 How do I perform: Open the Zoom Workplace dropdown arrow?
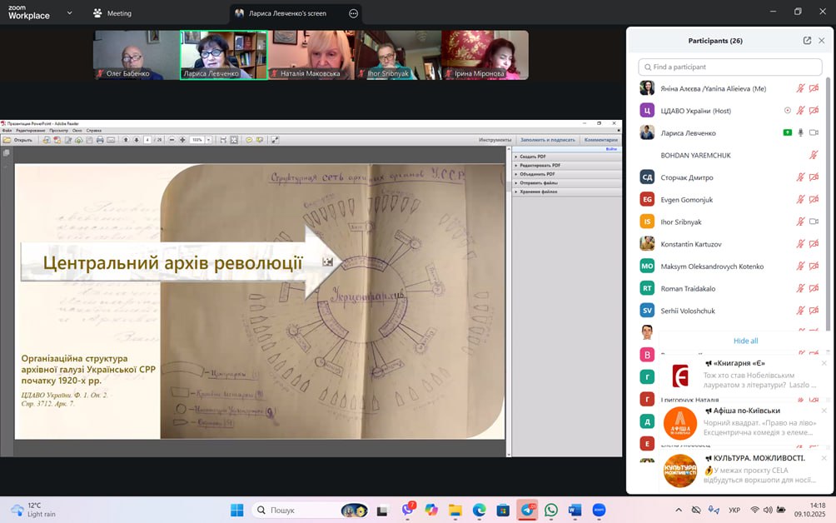pos(68,13)
